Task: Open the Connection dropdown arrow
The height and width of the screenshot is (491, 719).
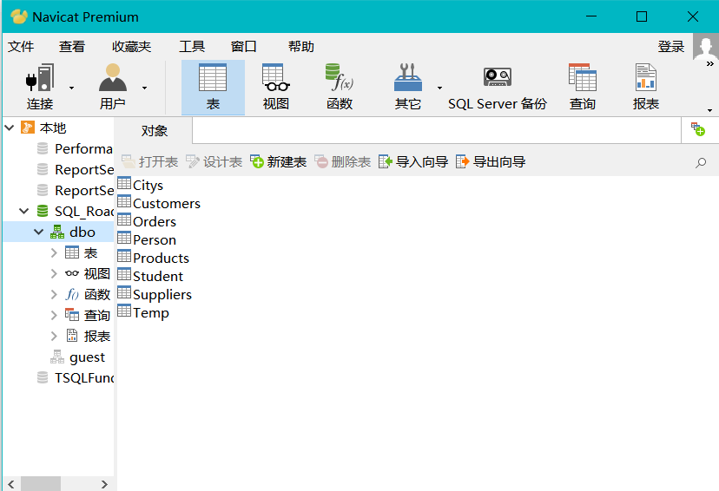Action: tap(71, 88)
